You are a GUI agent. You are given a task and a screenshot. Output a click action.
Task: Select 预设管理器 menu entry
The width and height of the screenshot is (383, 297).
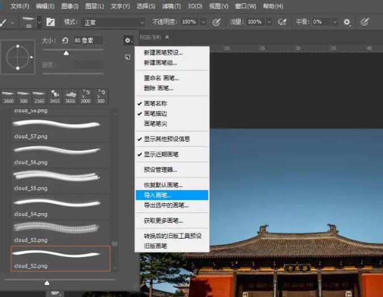pyautogui.click(x=160, y=169)
